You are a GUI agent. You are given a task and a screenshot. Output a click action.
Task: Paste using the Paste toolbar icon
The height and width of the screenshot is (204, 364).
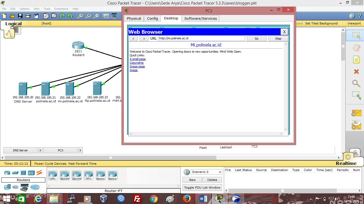pos(54,16)
